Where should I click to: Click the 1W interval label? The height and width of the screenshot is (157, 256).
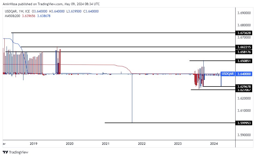click(x=21, y=11)
